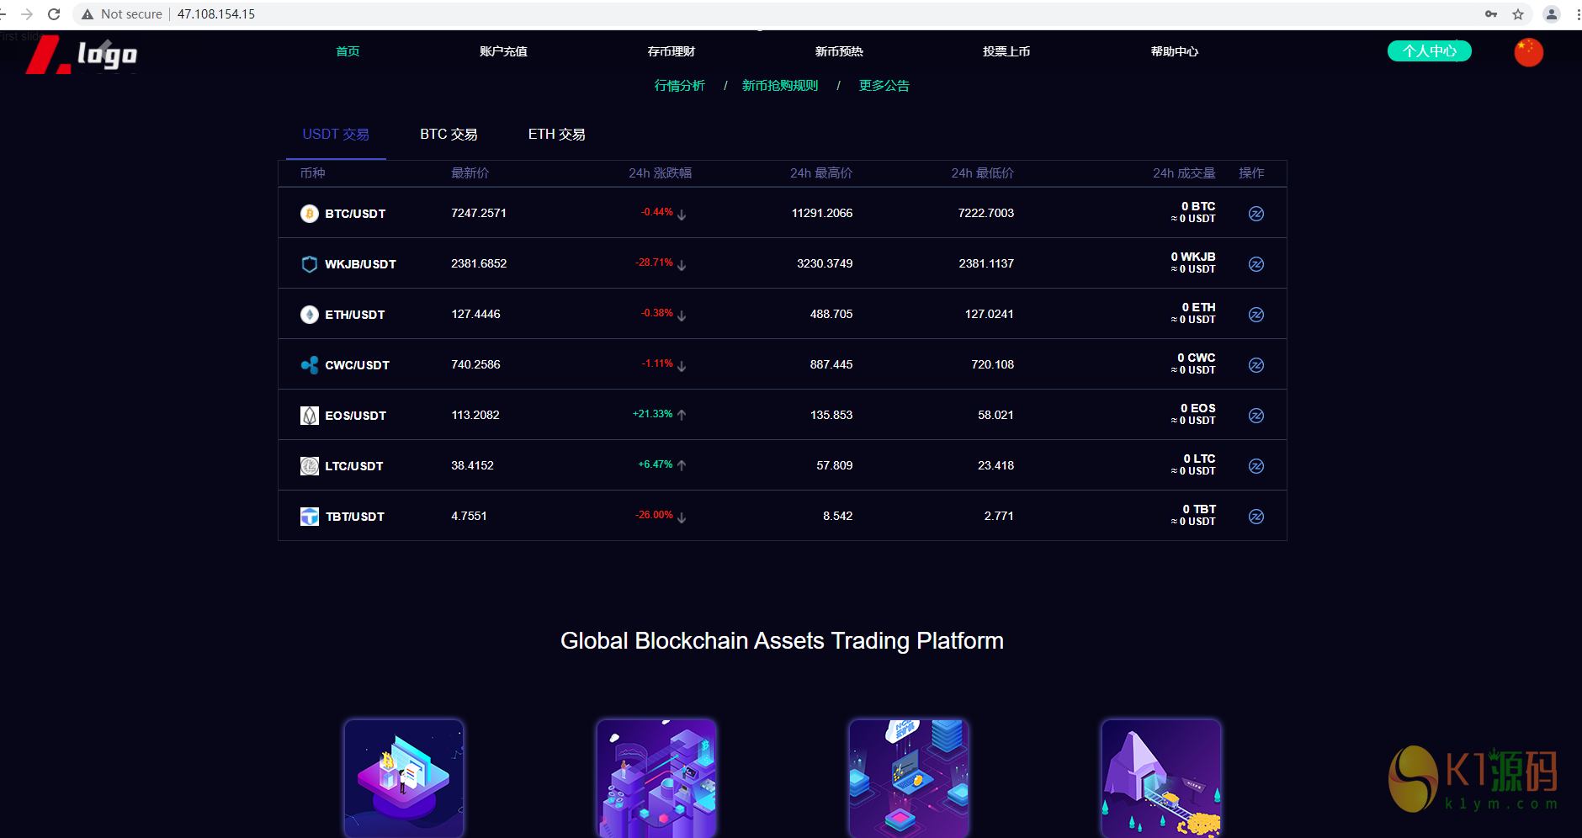Bookmark this page with the star icon
Screen dimensions: 1582x838
pos(1518,14)
